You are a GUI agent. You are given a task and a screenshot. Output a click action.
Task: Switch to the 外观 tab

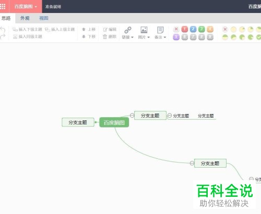pos(25,18)
